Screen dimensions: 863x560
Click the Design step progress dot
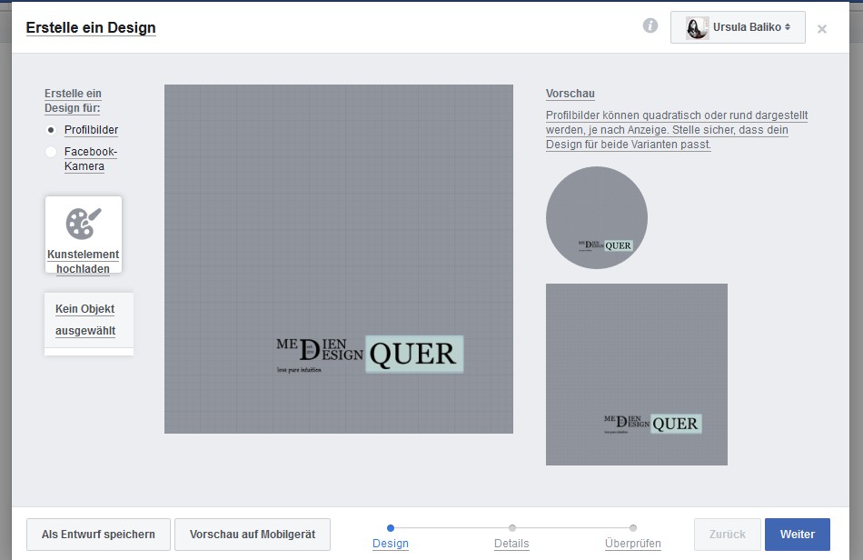391,528
